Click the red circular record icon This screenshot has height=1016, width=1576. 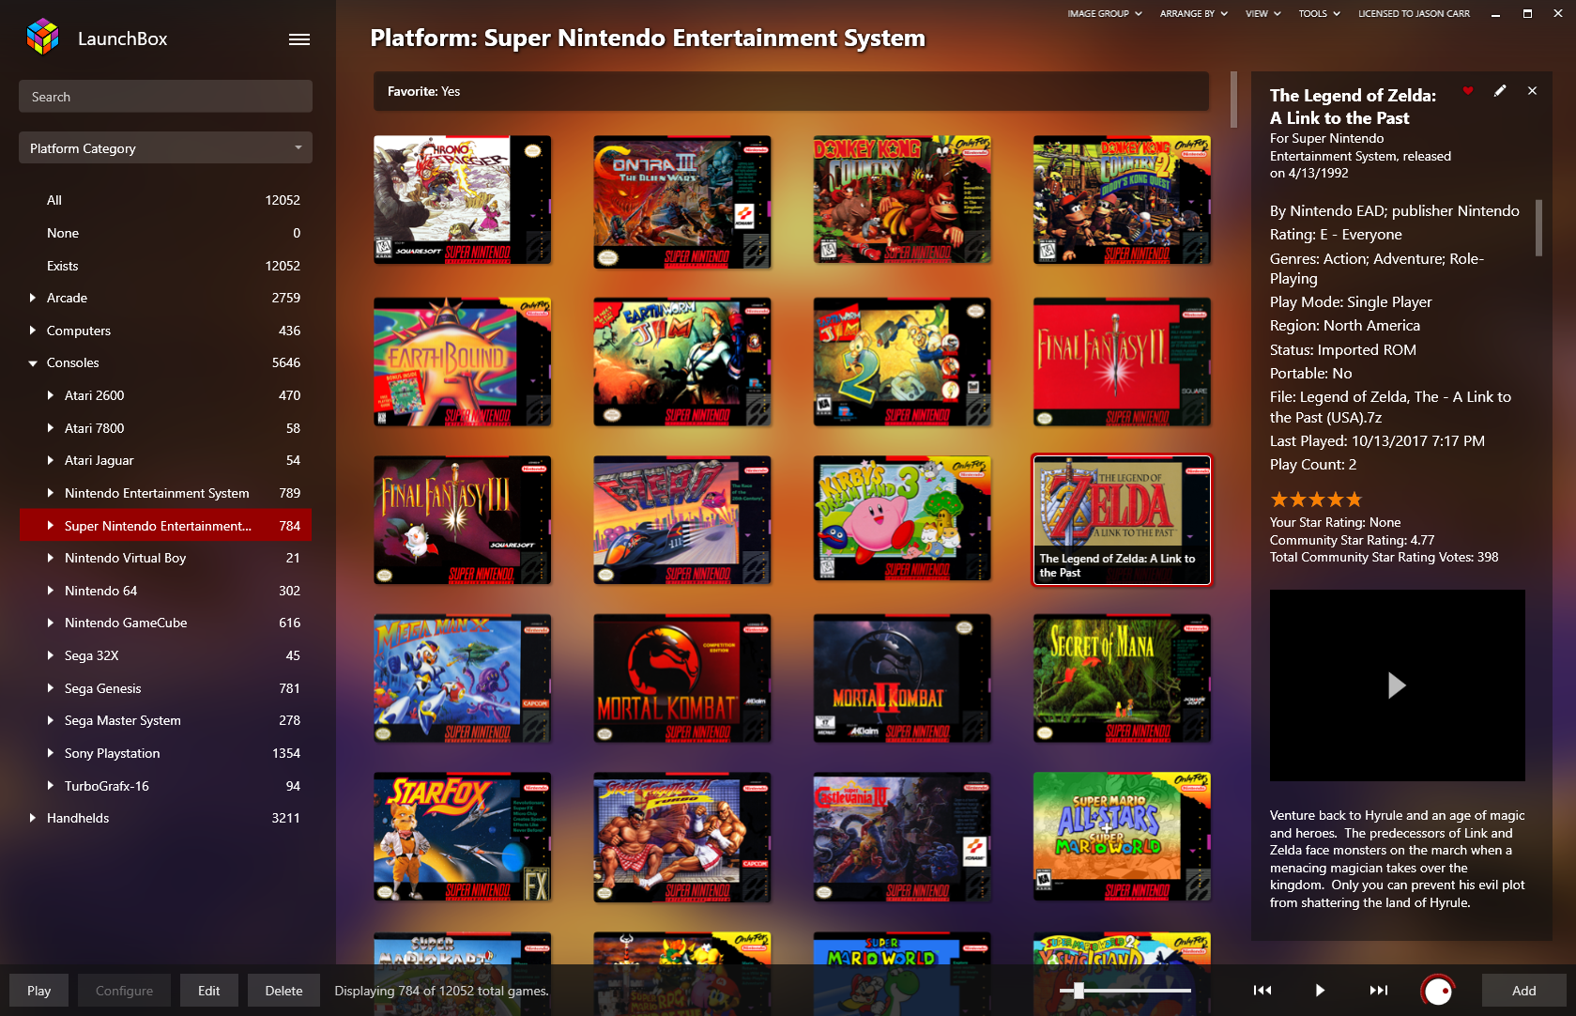(x=1438, y=990)
